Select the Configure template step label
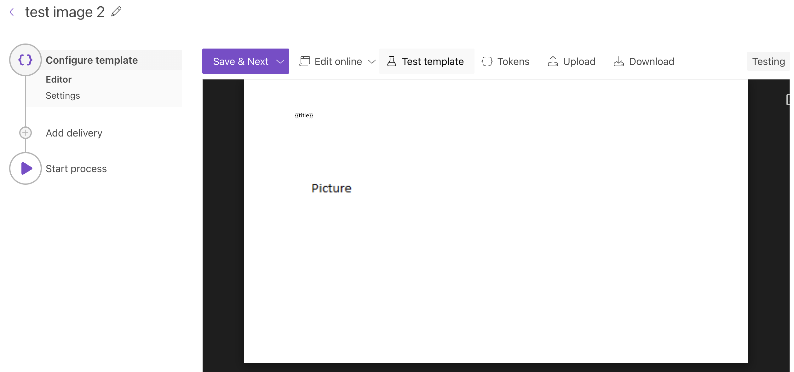 coord(92,60)
